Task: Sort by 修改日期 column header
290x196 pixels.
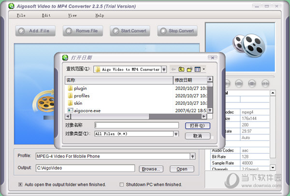Action: [x=190, y=80]
